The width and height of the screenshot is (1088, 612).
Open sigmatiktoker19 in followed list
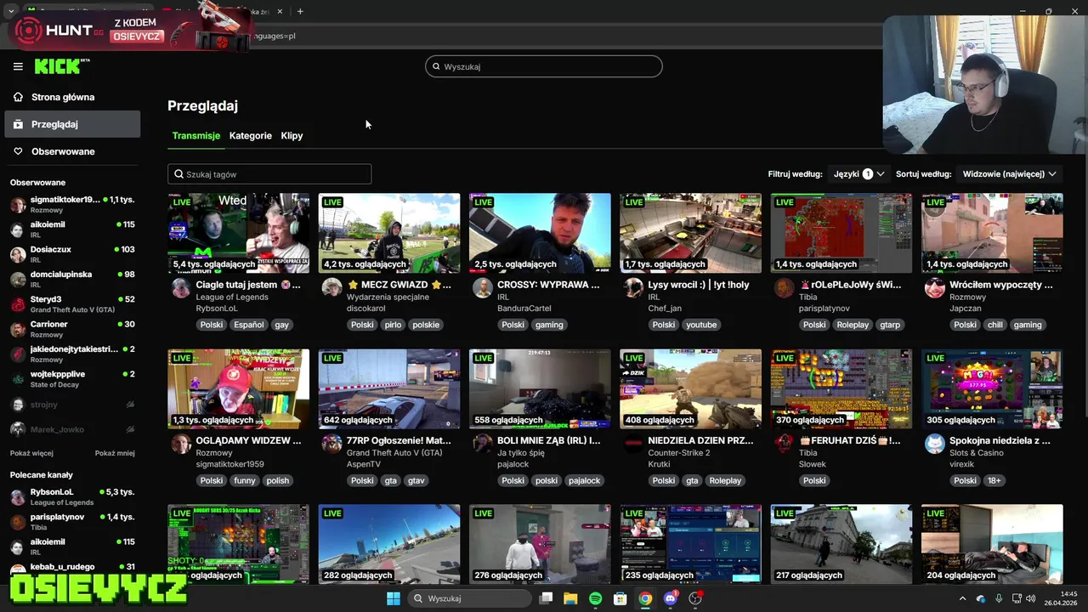pos(72,204)
